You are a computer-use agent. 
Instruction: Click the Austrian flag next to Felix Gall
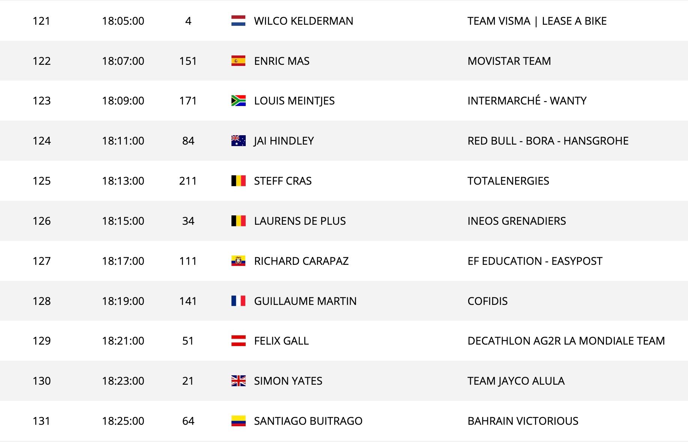(238, 341)
